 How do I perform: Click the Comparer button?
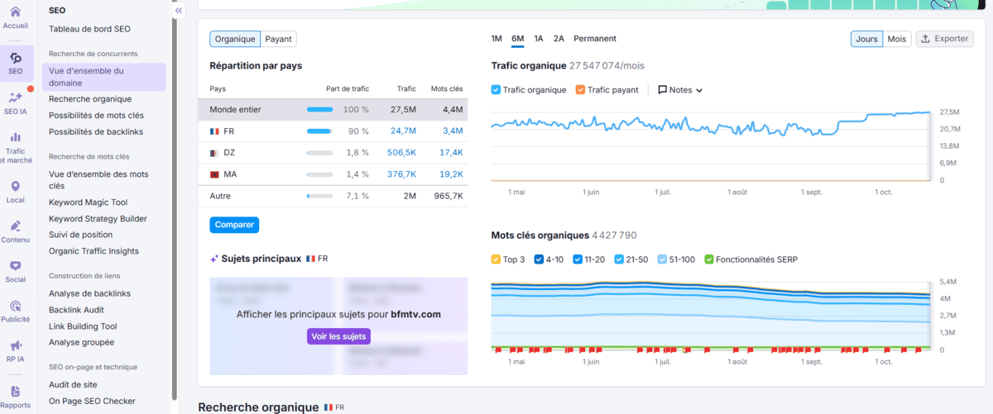[x=234, y=225]
